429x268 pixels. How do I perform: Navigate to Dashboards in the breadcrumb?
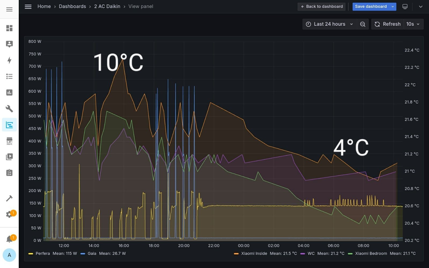pyautogui.click(x=72, y=6)
